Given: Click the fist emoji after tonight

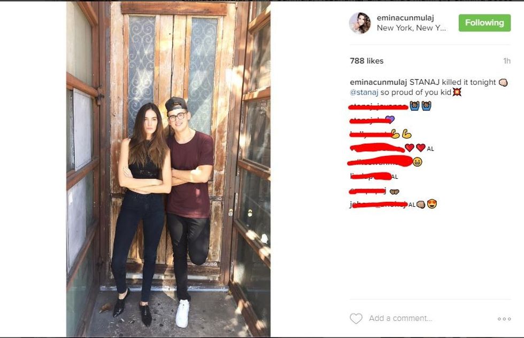Looking at the screenshot, I should pyautogui.click(x=503, y=82).
